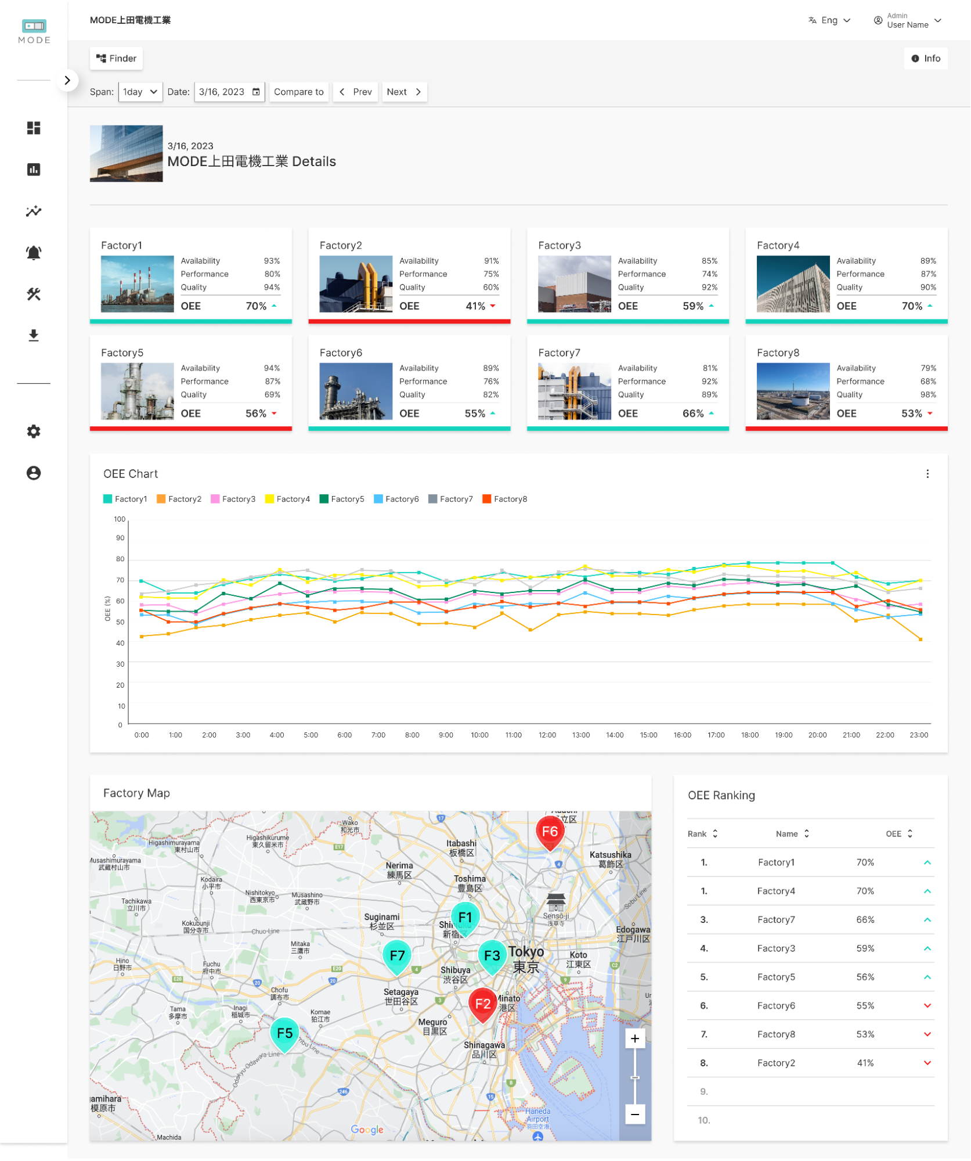Toggle Factory2 in the OEE Chart legend
The image size is (971, 1161).
[180, 498]
